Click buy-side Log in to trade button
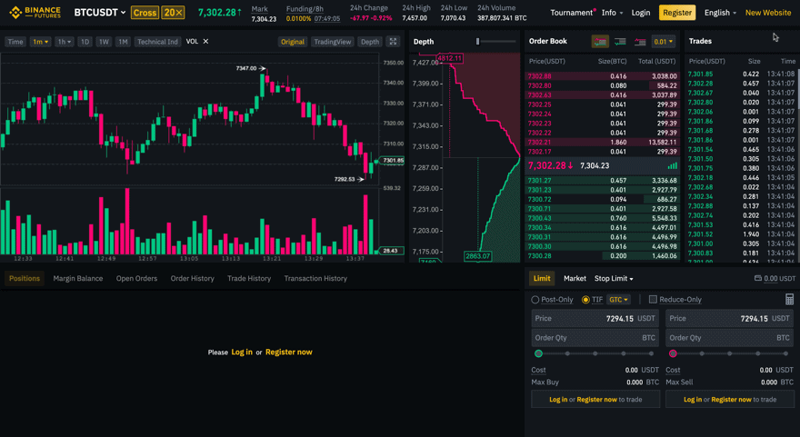800x437 pixels. (x=595, y=399)
